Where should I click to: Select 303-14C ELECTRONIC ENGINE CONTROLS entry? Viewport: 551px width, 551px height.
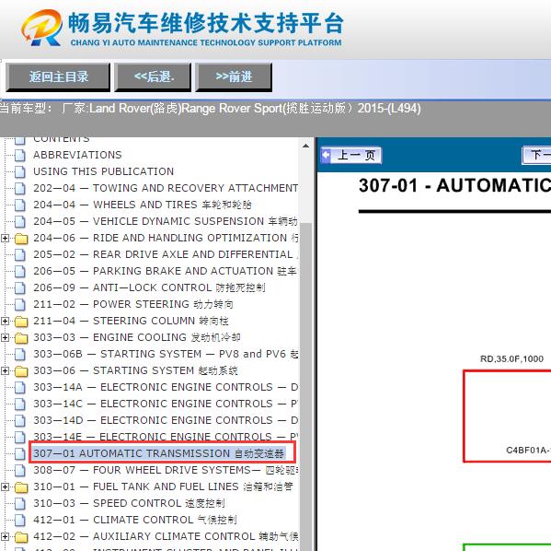click(x=166, y=404)
